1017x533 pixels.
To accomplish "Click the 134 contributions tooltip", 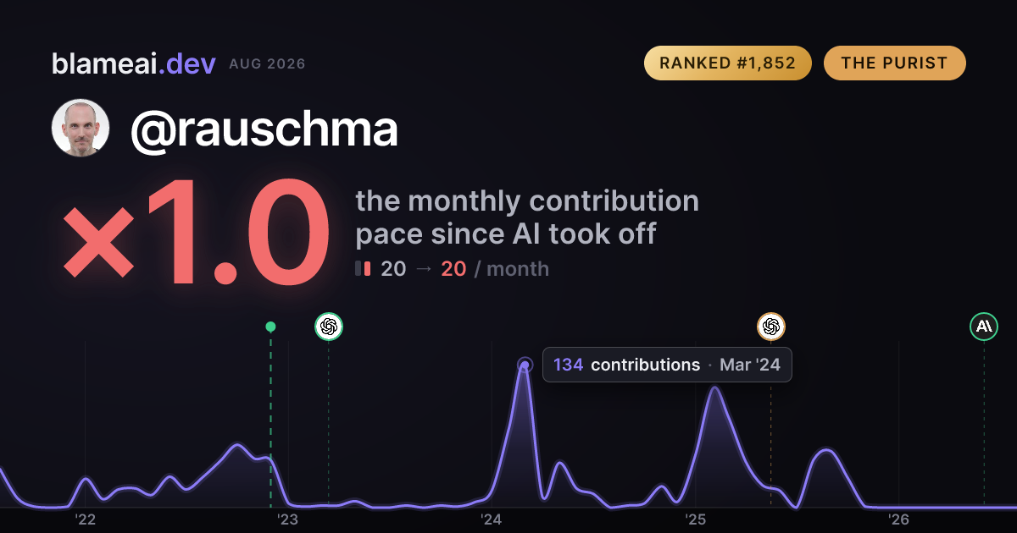I will tap(667, 365).
